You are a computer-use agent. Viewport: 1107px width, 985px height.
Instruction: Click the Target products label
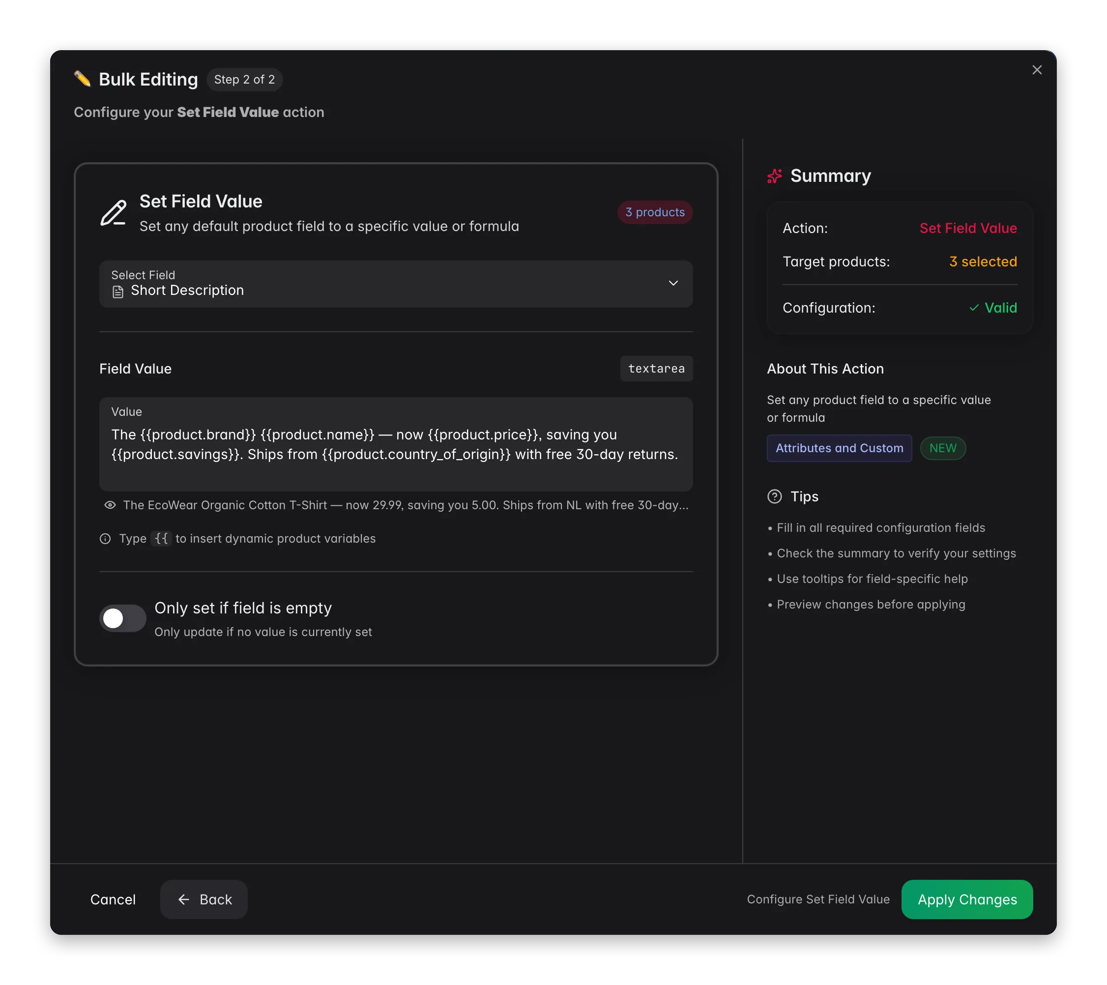(836, 261)
